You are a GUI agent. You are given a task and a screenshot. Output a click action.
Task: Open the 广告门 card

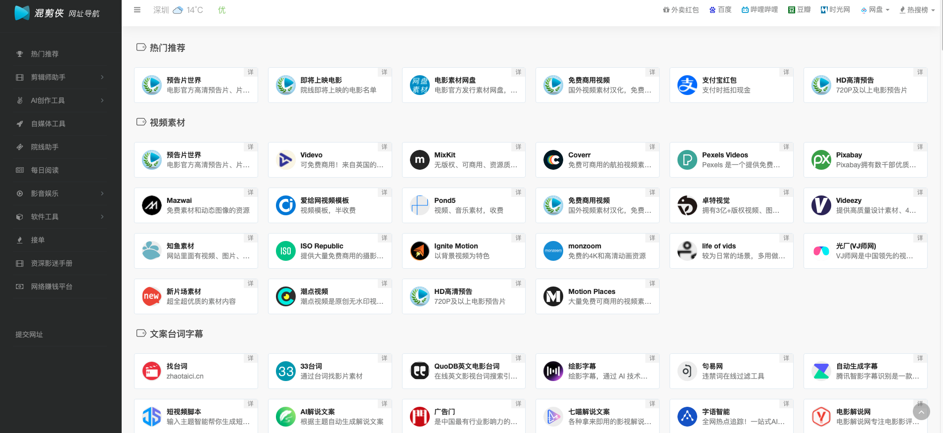(464, 417)
